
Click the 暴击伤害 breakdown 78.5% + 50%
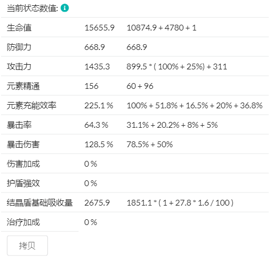150,145
